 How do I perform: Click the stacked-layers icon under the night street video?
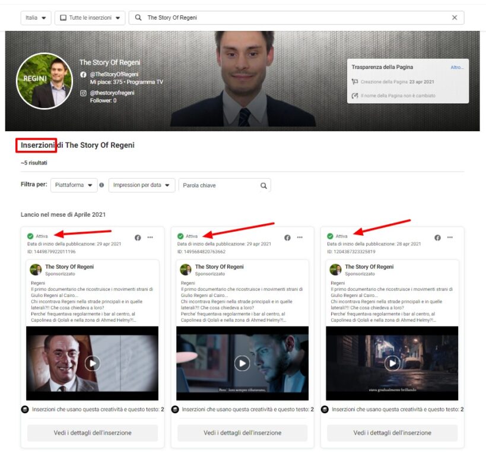325,410
